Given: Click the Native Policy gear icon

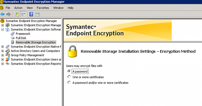Looking at the screenshot, I should coord(8,47).
